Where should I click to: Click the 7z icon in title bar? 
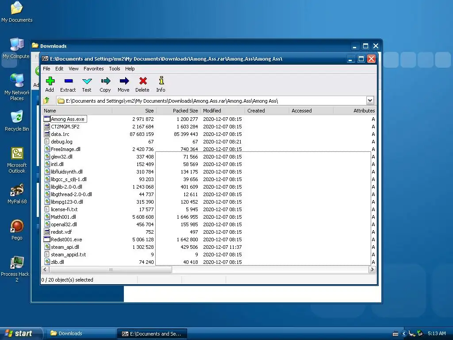[45, 59]
